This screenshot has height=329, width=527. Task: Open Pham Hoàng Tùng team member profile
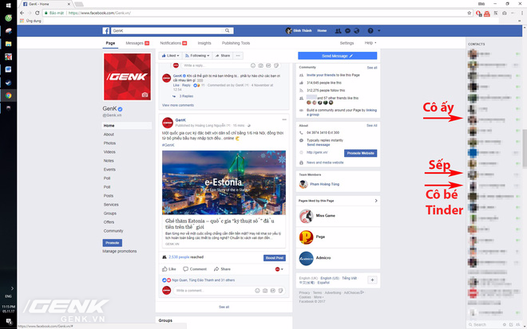click(324, 184)
